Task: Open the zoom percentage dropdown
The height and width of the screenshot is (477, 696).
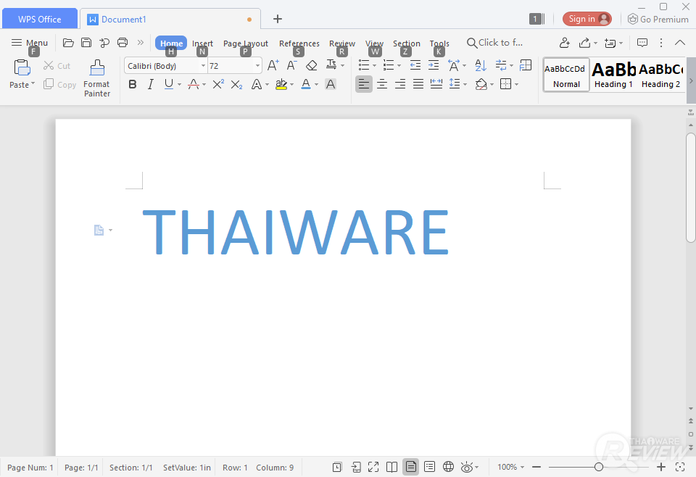Action: (x=511, y=467)
